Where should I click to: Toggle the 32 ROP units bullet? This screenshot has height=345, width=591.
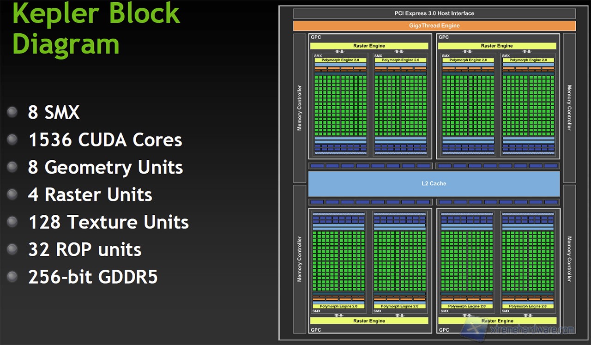(x=84, y=249)
